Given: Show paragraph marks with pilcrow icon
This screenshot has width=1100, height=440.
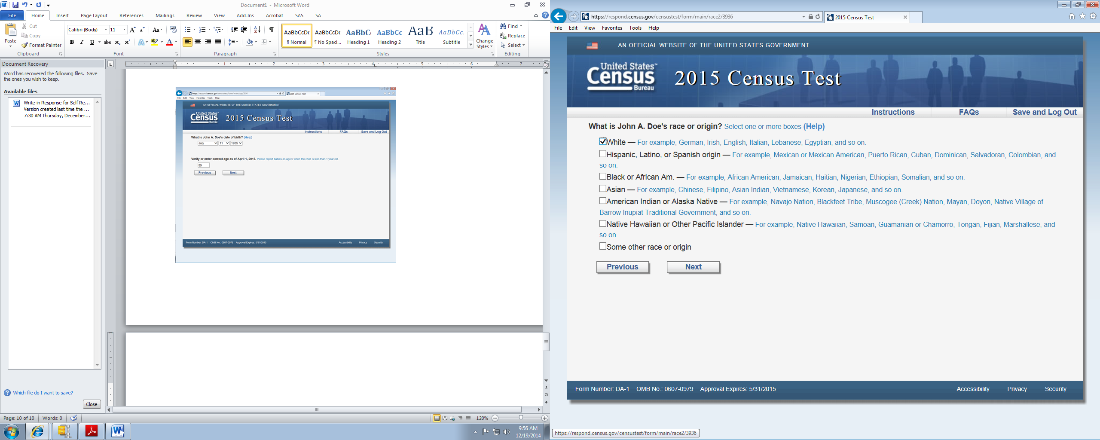Looking at the screenshot, I should 272,30.
